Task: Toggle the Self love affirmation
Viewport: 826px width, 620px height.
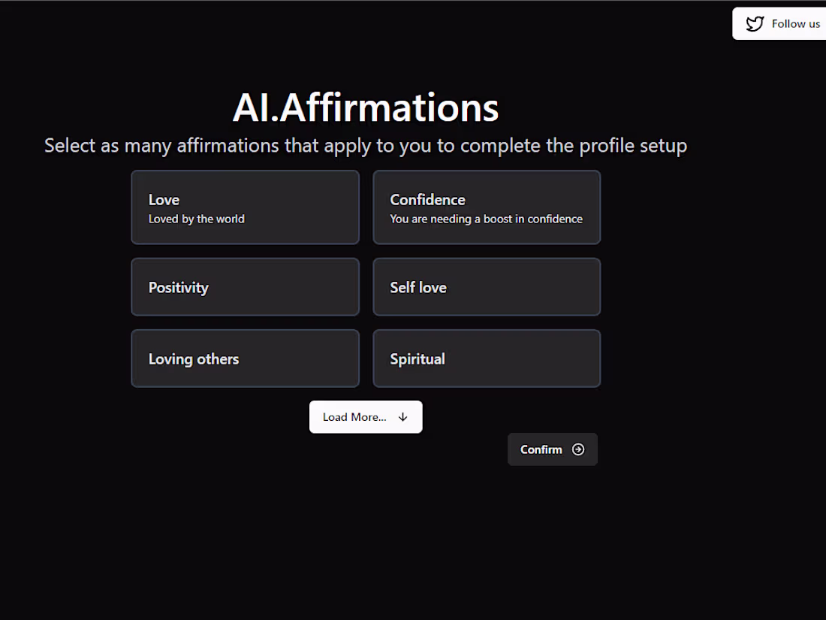Action: (487, 287)
